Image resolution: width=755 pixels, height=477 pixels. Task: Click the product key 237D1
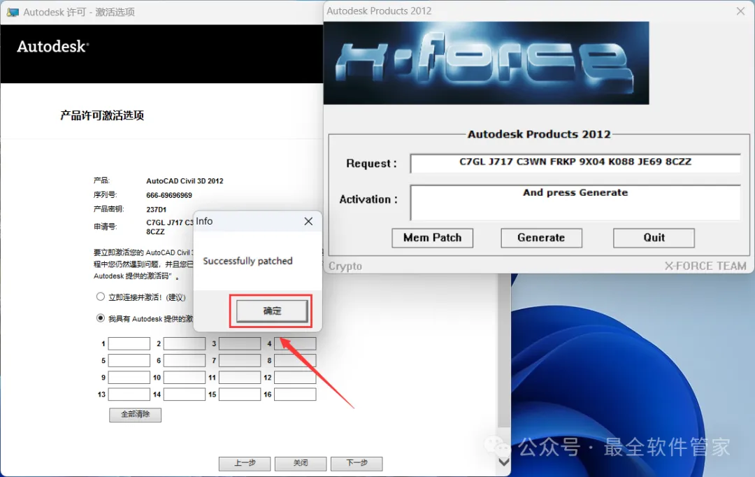(x=156, y=210)
